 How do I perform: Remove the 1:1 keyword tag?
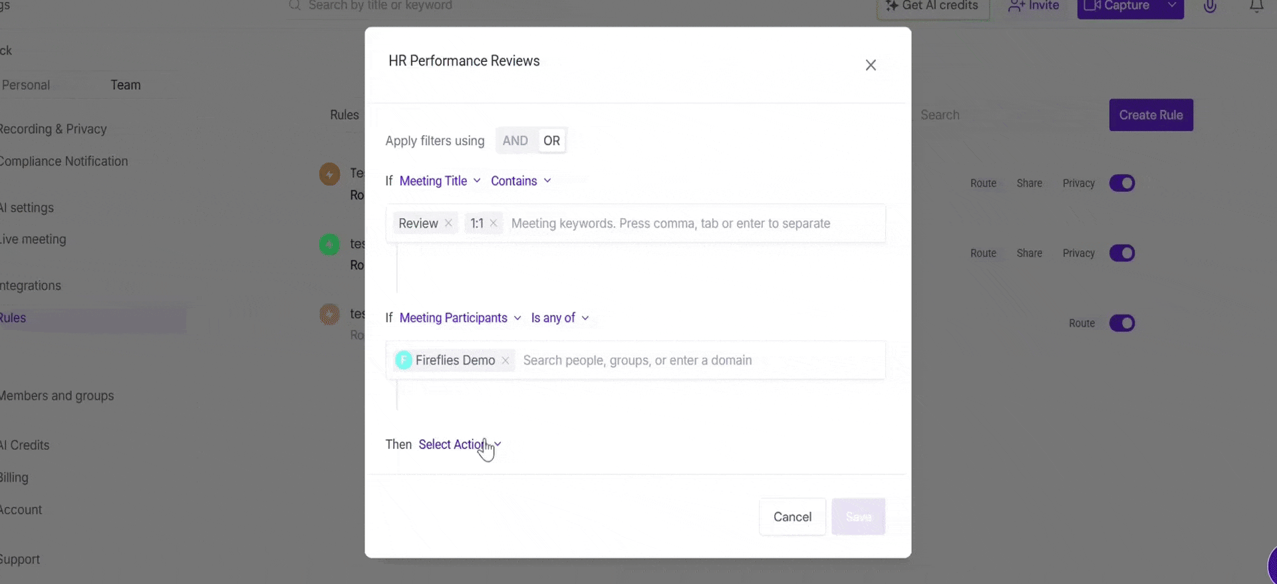494,223
